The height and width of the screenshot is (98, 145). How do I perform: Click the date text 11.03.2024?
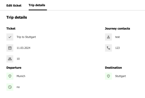[x=23, y=48]
